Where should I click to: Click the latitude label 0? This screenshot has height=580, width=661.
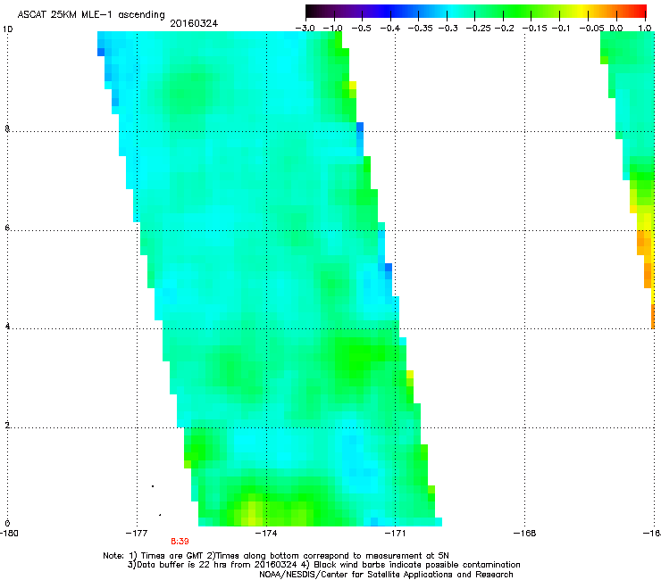click(x=7, y=524)
